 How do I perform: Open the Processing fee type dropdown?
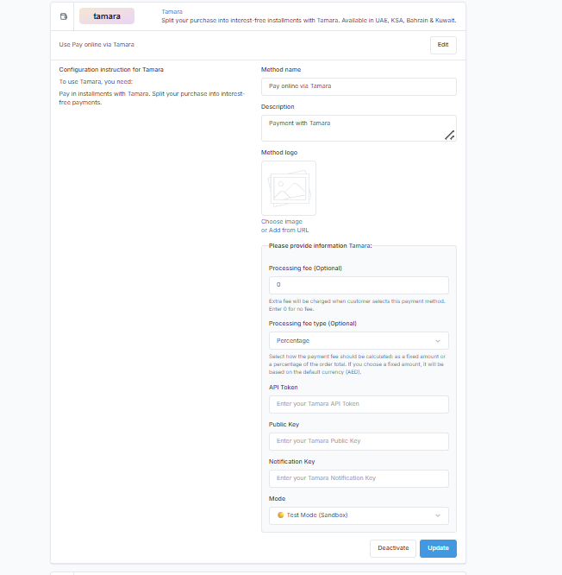click(x=359, y=341)
